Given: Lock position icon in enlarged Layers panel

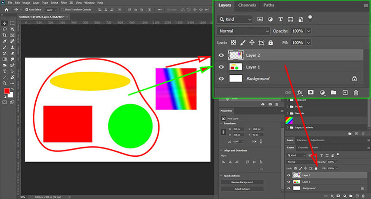Looking at the screenshot, I should (x=252, y=42).
